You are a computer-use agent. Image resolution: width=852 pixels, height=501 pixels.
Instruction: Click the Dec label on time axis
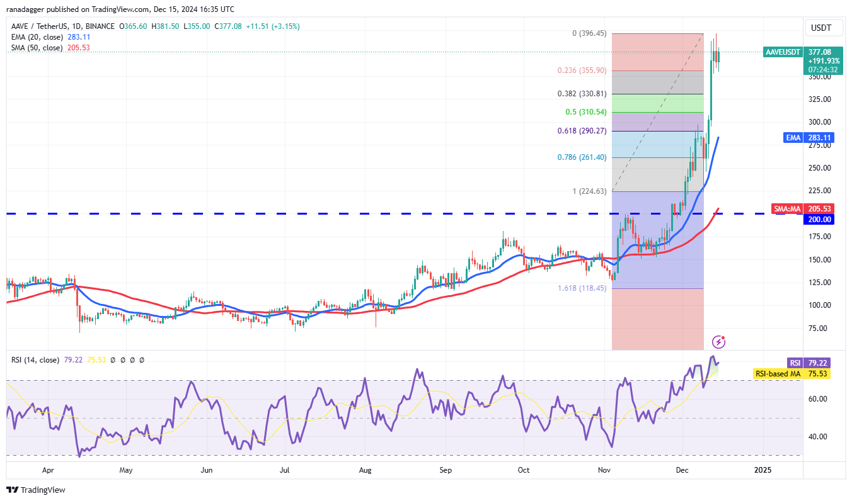(682, 470)
